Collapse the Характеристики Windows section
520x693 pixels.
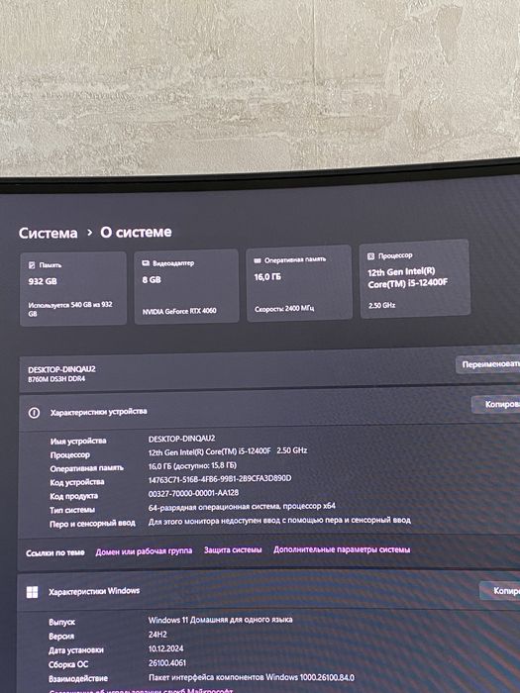(x=268, y=591)
